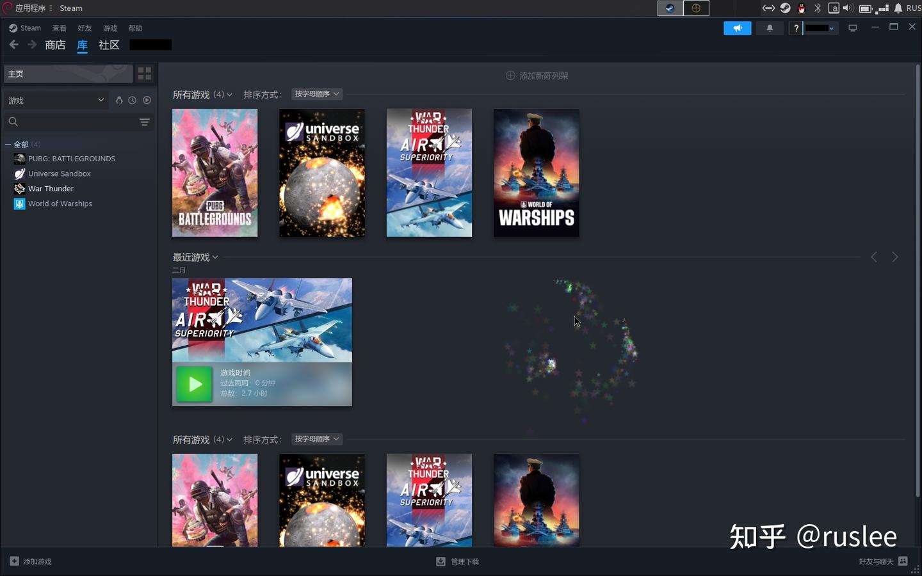
Task: Select World of Warships in the sidebar list
Action: click(x=60, y=204)
